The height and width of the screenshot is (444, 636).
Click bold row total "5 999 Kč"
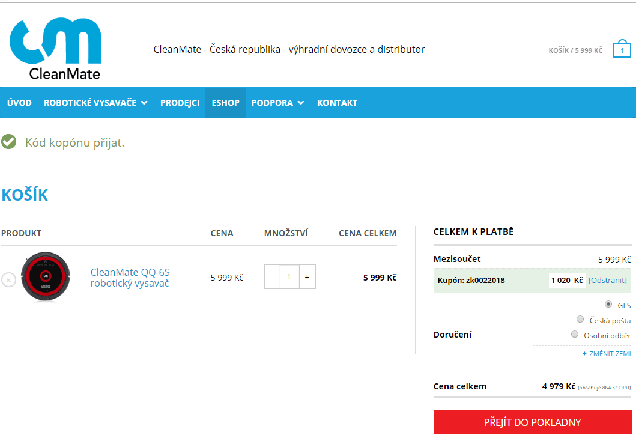tap(380, 278)
